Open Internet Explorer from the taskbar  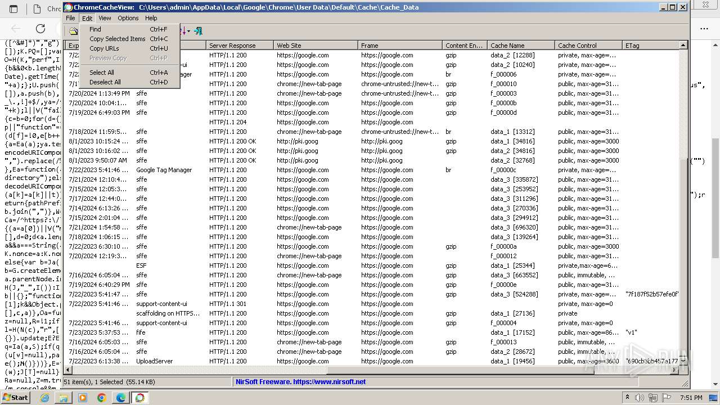tap(44, 398)
